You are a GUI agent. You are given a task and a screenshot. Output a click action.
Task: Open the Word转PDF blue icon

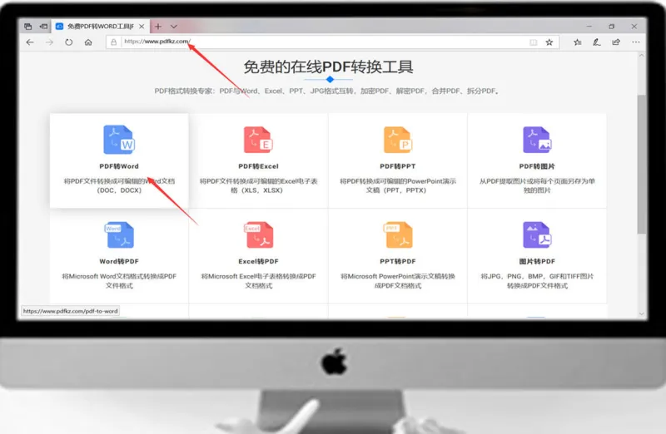[x=119, y=234]
